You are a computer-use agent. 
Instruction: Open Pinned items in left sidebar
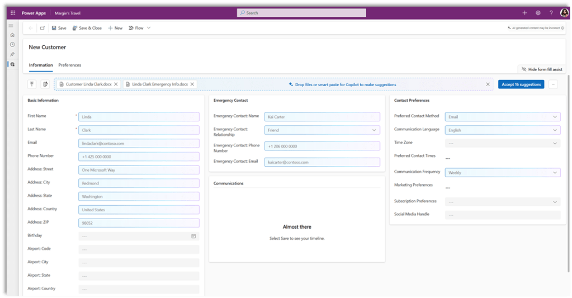point(12,54)
